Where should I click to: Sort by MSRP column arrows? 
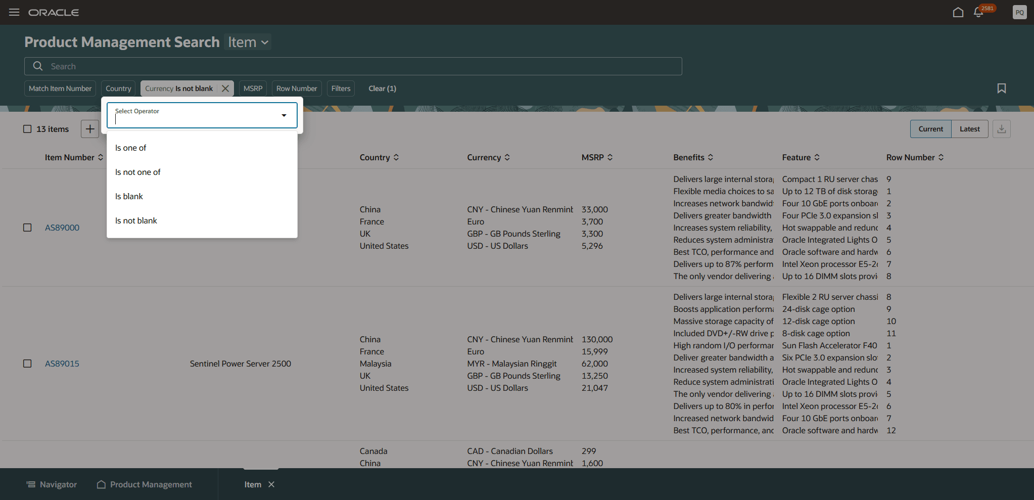pyautogui.click(x=610, y=157)
